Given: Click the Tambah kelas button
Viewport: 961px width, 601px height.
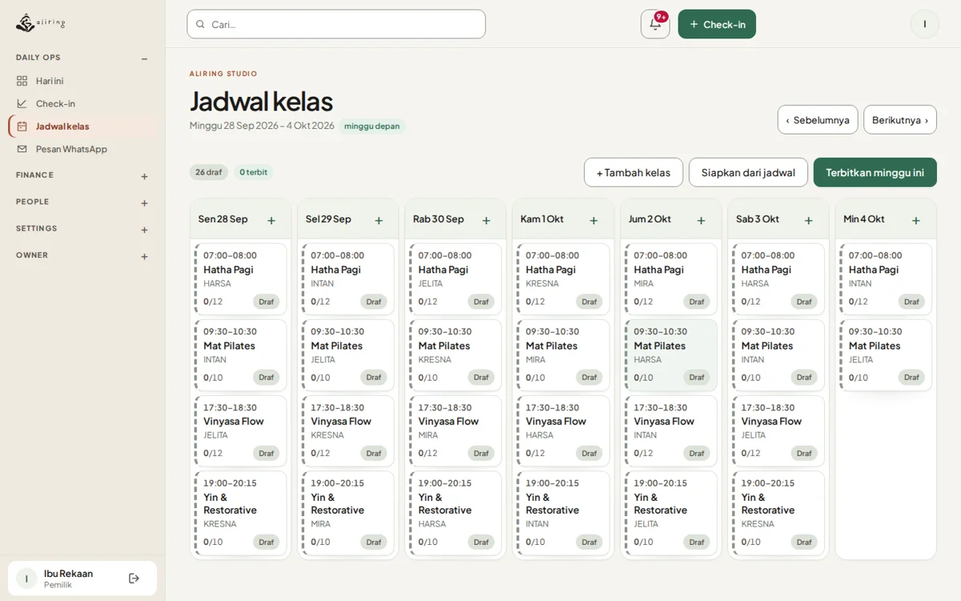Looking at the screenshot, I should tap(633, 172).
